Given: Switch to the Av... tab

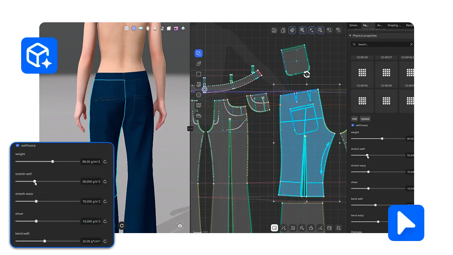Looking at the screenshot, I should pyautogui.click(x=380, y=25).
